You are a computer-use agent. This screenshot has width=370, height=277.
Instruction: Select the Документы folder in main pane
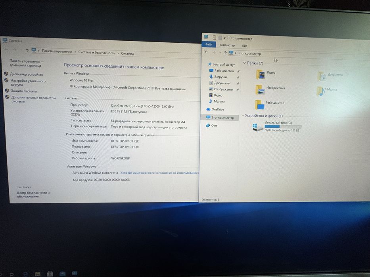coord(330,76)
